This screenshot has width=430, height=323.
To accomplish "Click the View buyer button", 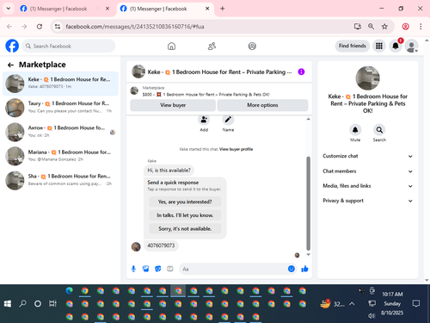I will coord(173,105).
